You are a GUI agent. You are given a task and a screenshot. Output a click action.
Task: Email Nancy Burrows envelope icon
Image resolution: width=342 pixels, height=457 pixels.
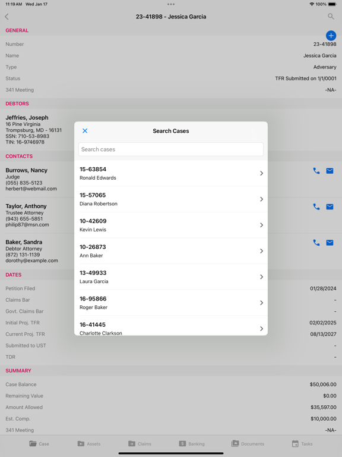pos(330,171)
